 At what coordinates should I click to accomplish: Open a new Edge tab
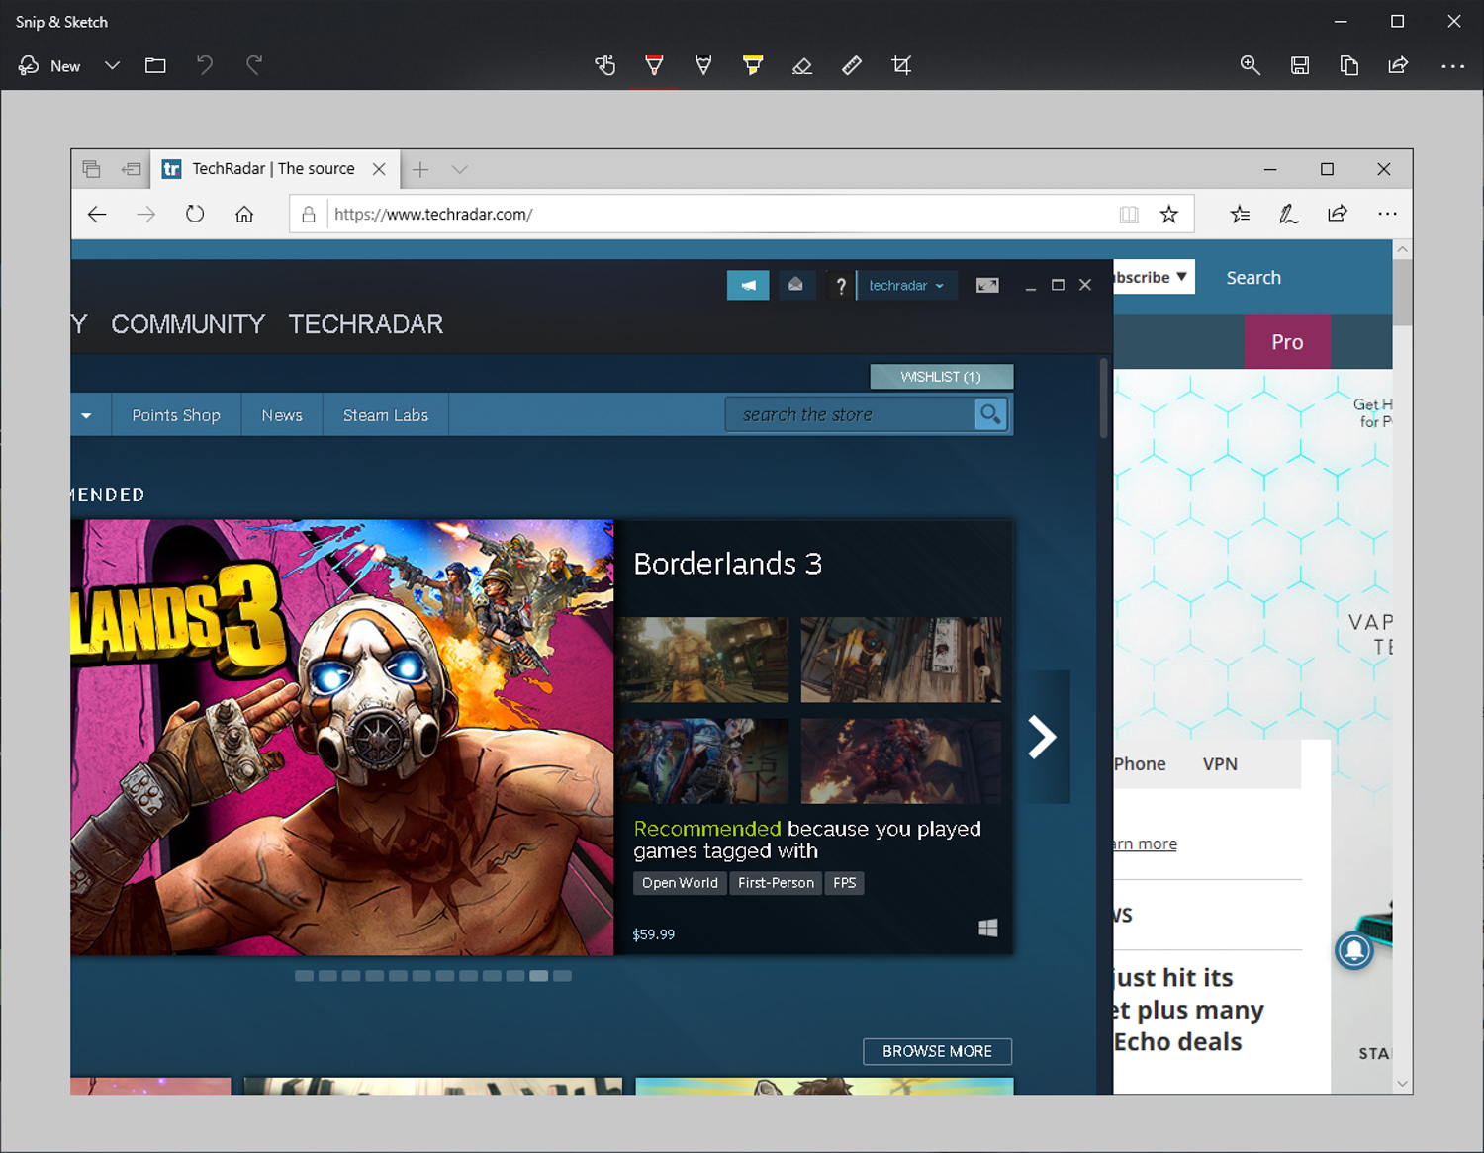[x=420, y=169]
